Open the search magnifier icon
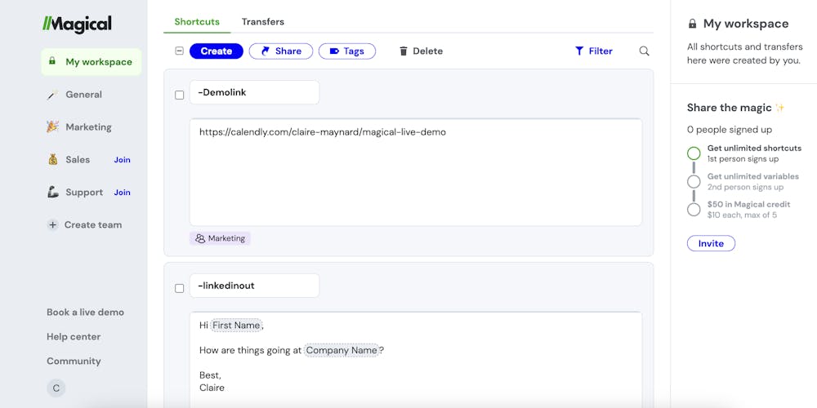Viewport: 817px width, 408px height. click(644, 51)
